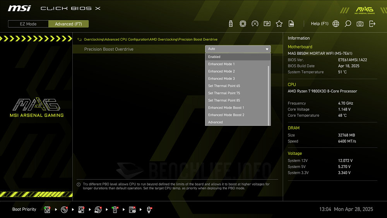Choose Enabled in the dropdown list
Screen dimensions: 387x218
(238, 57)
